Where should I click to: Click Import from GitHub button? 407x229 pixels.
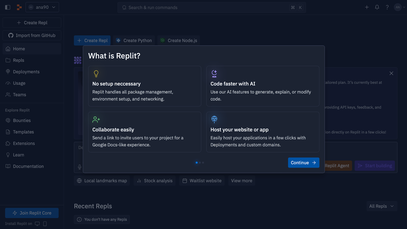coord(32,35)
